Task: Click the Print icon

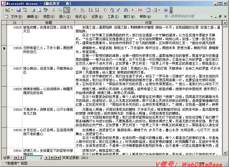Action: coord(33,10)
